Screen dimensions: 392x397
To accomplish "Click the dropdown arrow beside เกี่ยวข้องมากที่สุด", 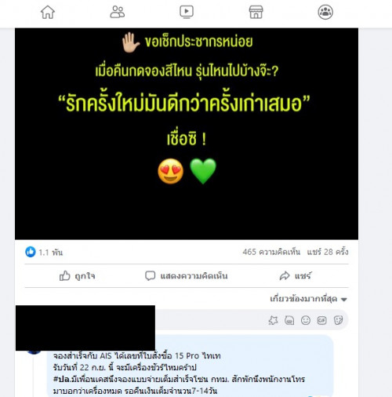I will (344, 300).
